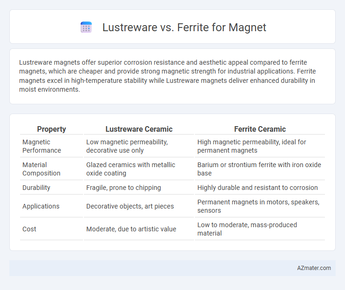345x290 pixels.
Task: Click the 'Applications' row label
Action: click(x=41, y=206)
